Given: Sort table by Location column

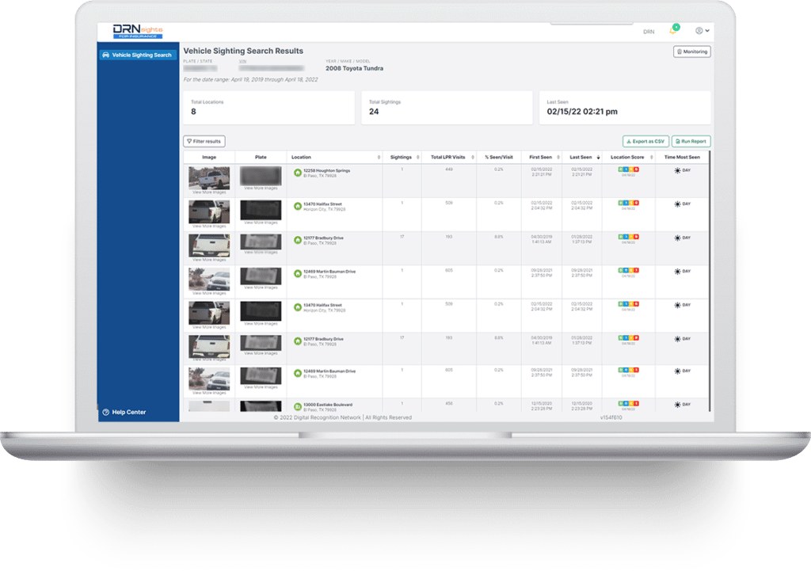Looking at the screenshot, I should pyautogui.click(x=333, y=157).
